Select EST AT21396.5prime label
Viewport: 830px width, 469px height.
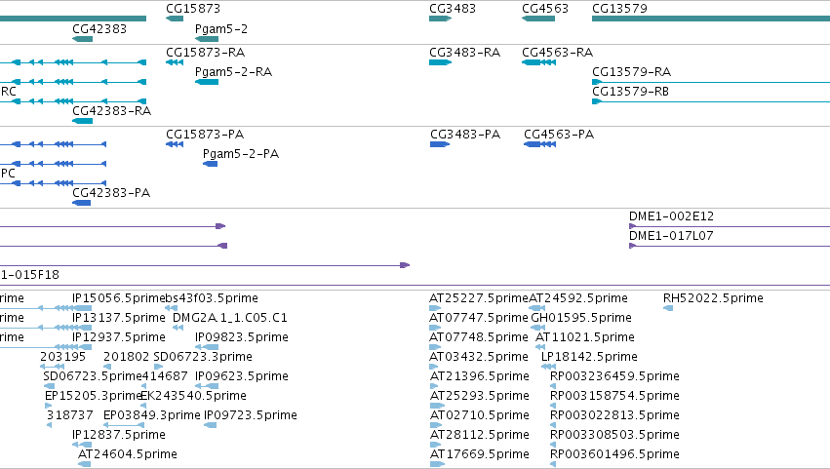[480, 376]
